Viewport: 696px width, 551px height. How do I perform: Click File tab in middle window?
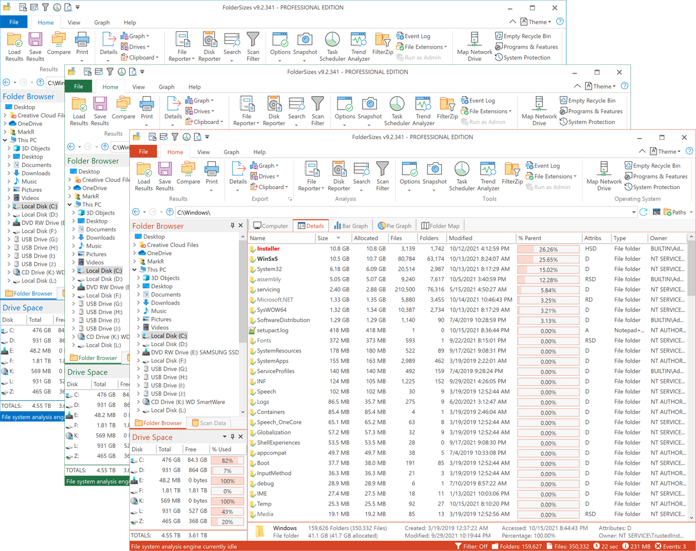click(x=78, y=86)
